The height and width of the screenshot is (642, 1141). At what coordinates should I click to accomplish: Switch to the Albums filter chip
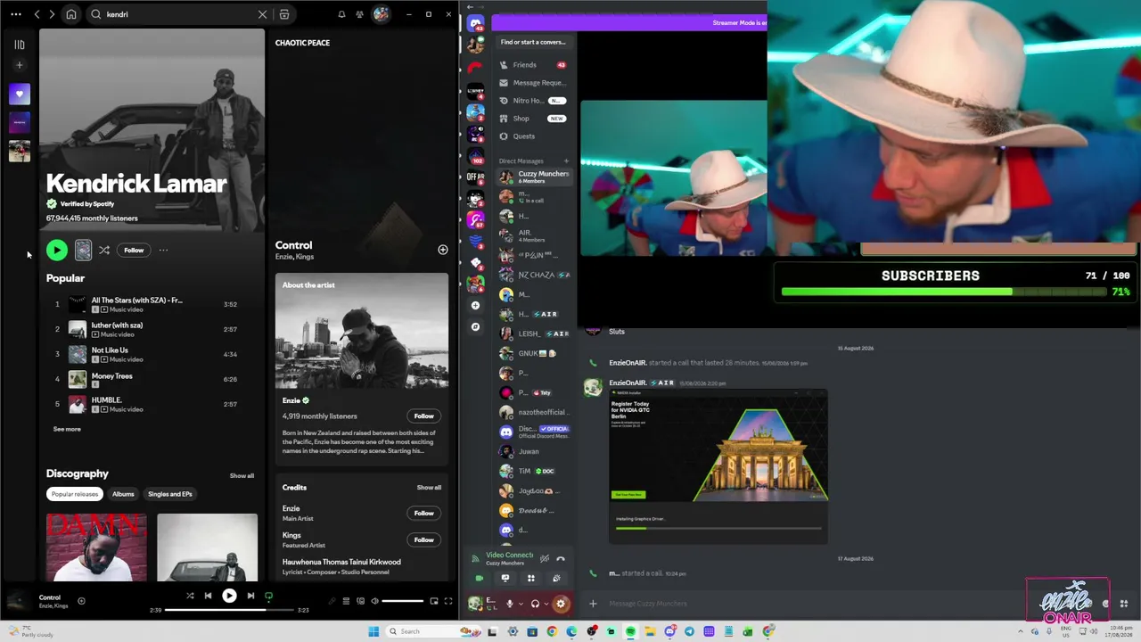point(123,494)
